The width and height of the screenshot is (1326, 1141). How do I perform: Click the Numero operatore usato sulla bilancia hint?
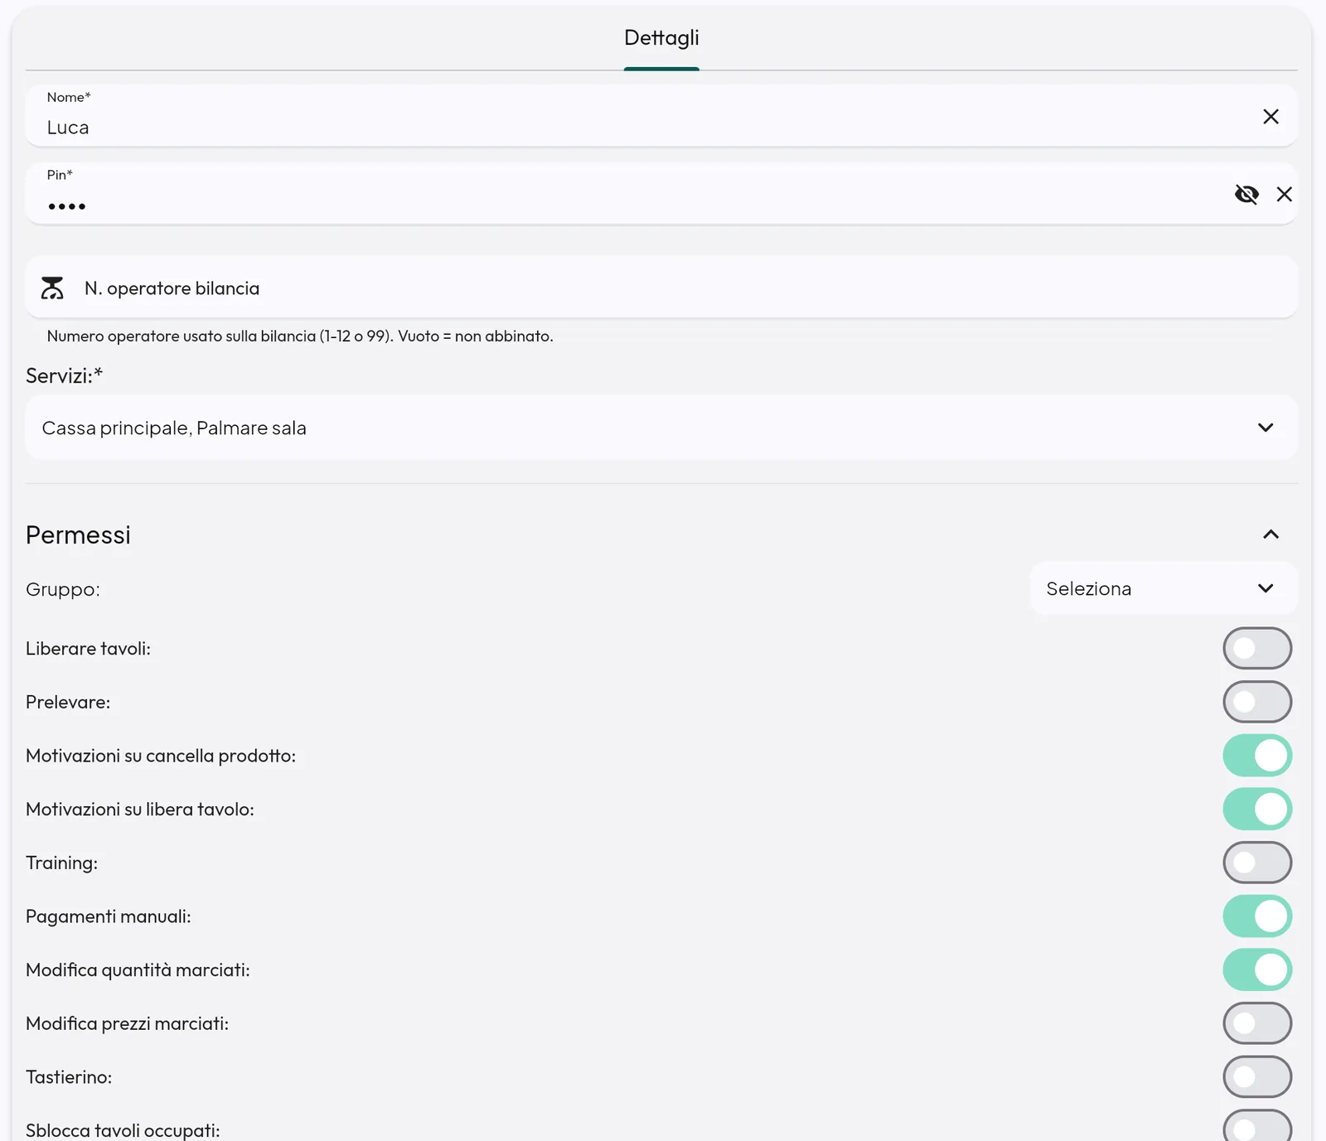pos(300,336)
